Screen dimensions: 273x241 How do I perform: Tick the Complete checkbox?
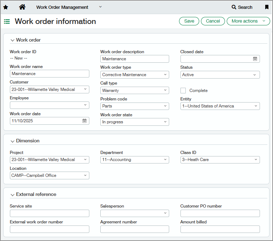pos(183,91)
